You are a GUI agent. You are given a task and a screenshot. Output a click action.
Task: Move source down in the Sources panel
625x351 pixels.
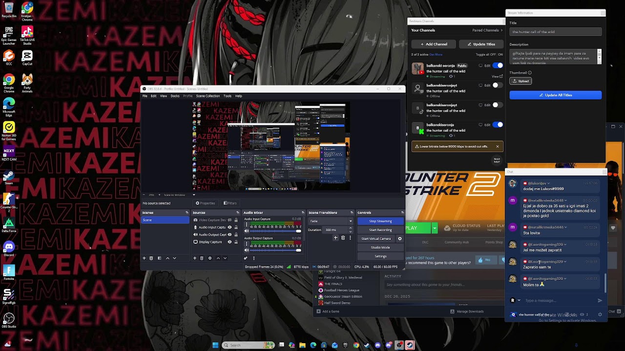pos(225,258)
